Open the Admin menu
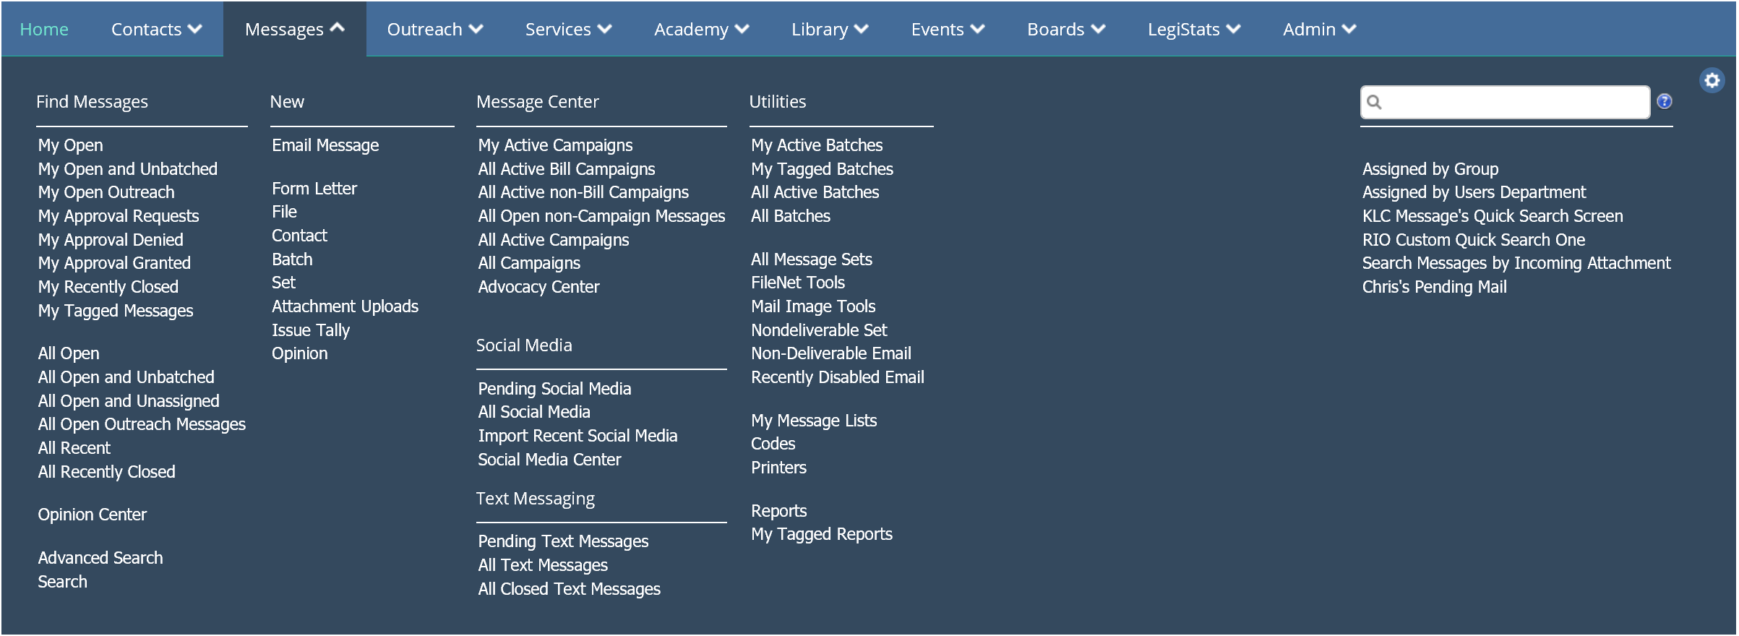1739x636 pixels. tap(1319, 30)
